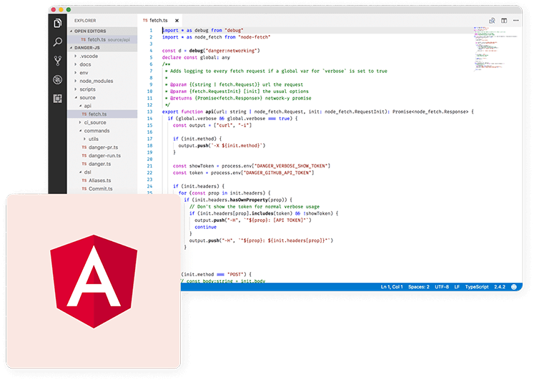Open the Source Control view
The image size is (534, 380).
pos(58,62)
